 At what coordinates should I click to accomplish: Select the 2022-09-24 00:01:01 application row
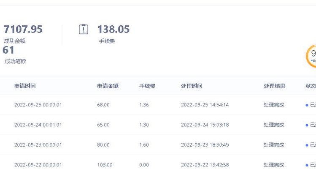[158, 125]
